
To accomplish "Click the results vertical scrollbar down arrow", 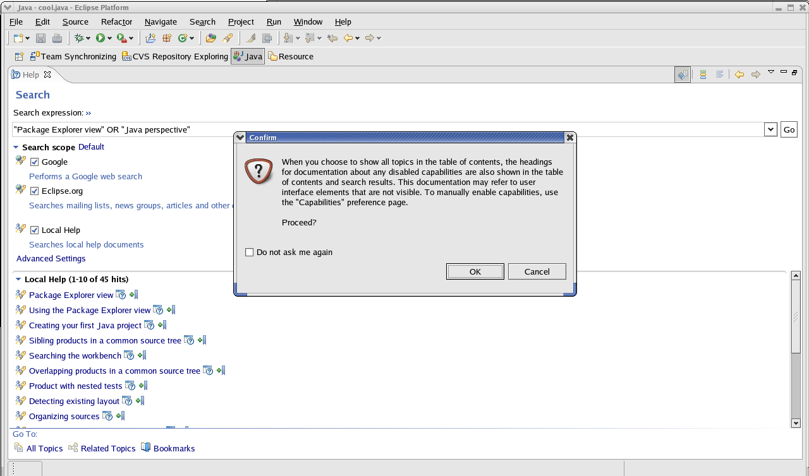I will 796,423.
